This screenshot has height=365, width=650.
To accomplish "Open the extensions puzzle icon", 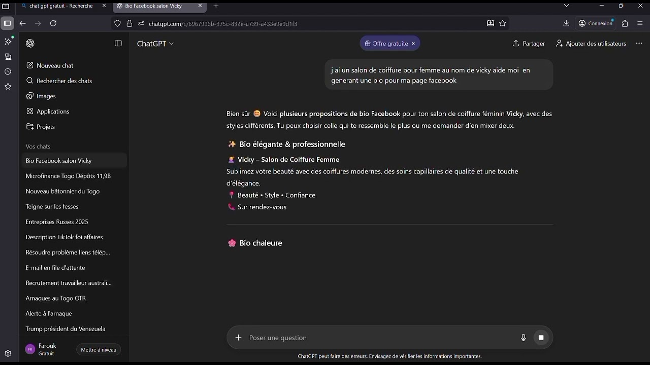I will tap(625, 23).
